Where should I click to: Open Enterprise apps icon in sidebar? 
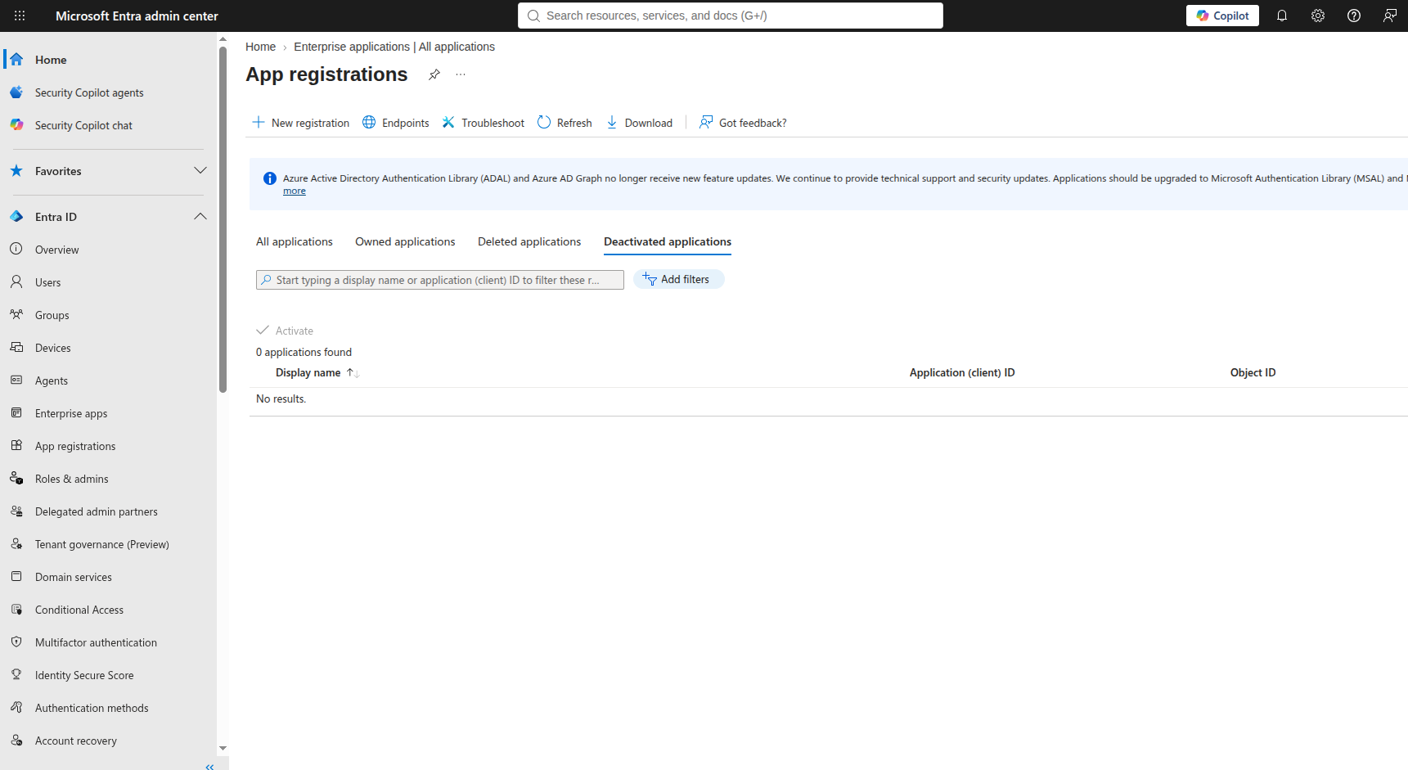click(16, 412)
